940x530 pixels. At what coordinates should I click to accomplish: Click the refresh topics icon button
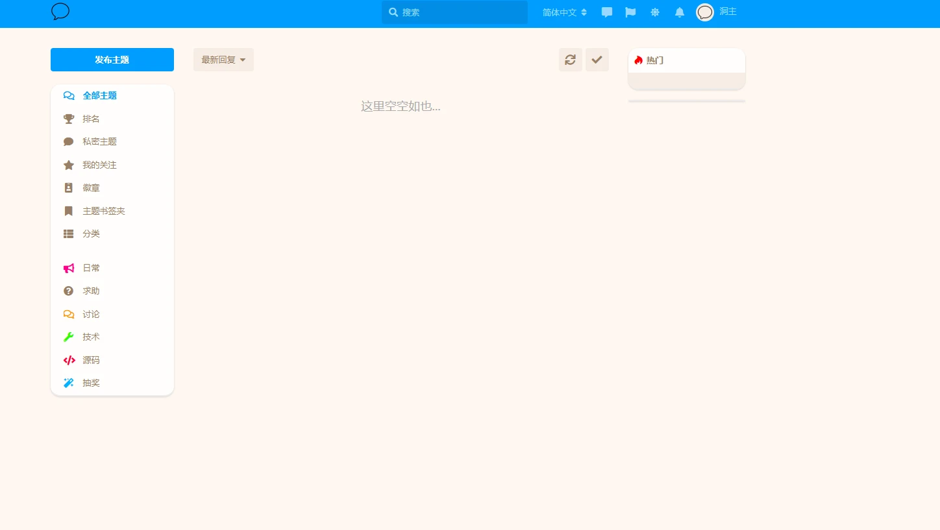click(x=570, y=60)
